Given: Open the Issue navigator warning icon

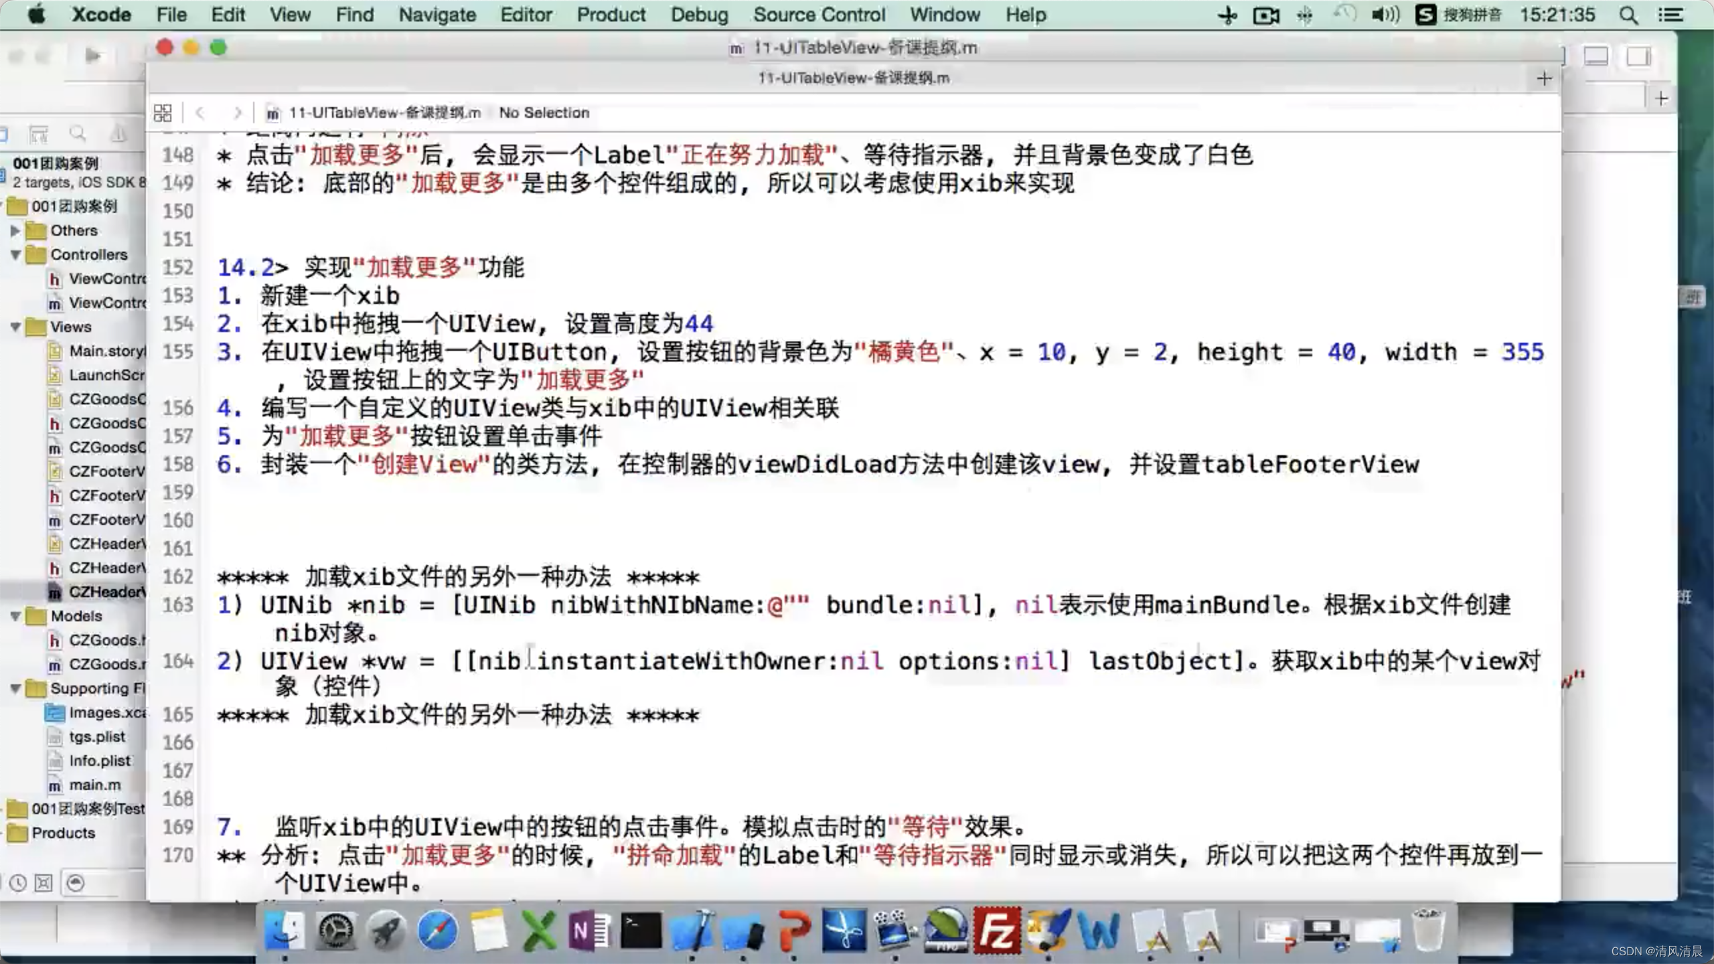Looking at the screenshot, I should [119, 134].
